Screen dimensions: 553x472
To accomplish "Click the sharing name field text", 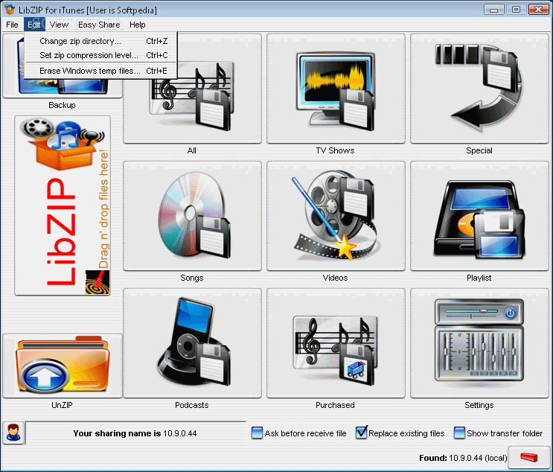I will click(x=135, y=433).
